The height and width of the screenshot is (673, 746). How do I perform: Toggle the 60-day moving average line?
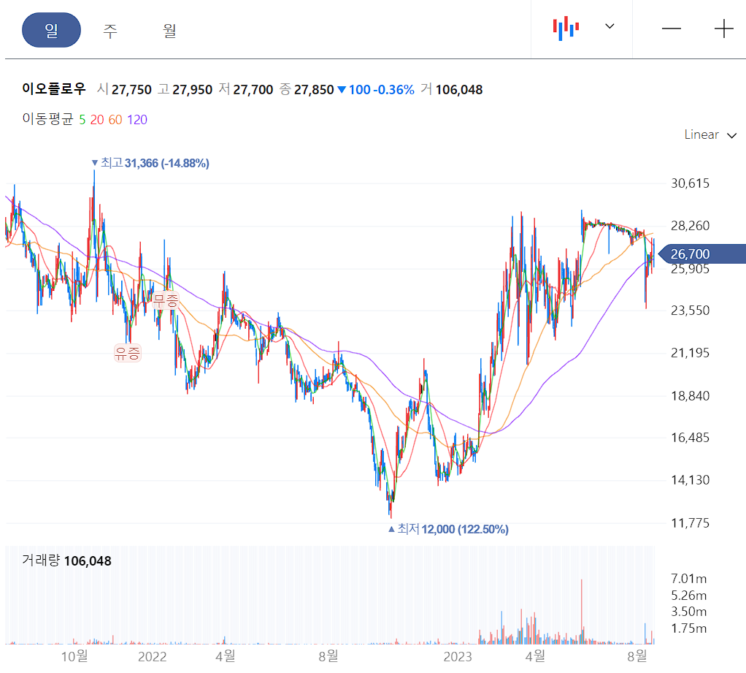[x=115, y=120]
